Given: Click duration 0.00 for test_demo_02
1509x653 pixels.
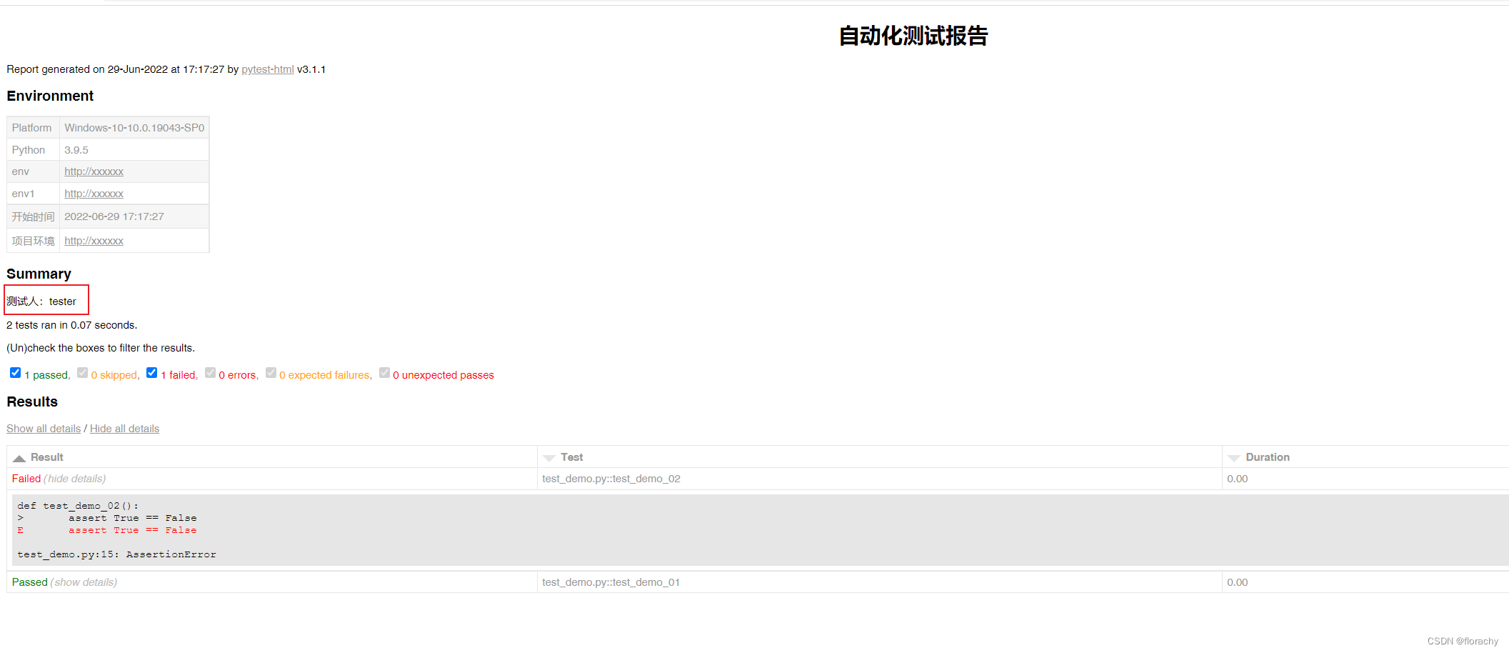Looking at the screenshot, I should 1238,479.
